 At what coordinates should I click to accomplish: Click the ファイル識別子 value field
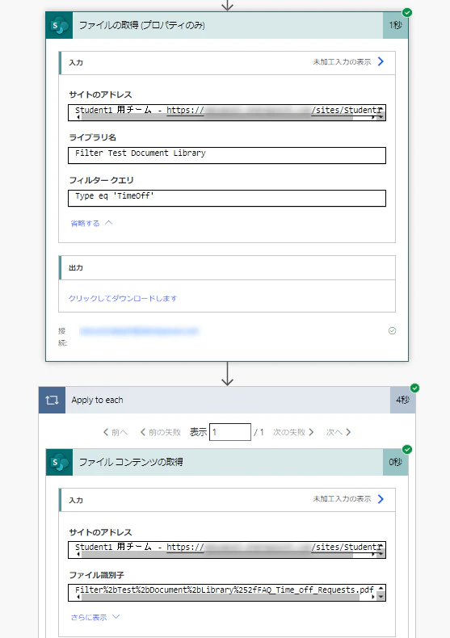coord(227,593)
